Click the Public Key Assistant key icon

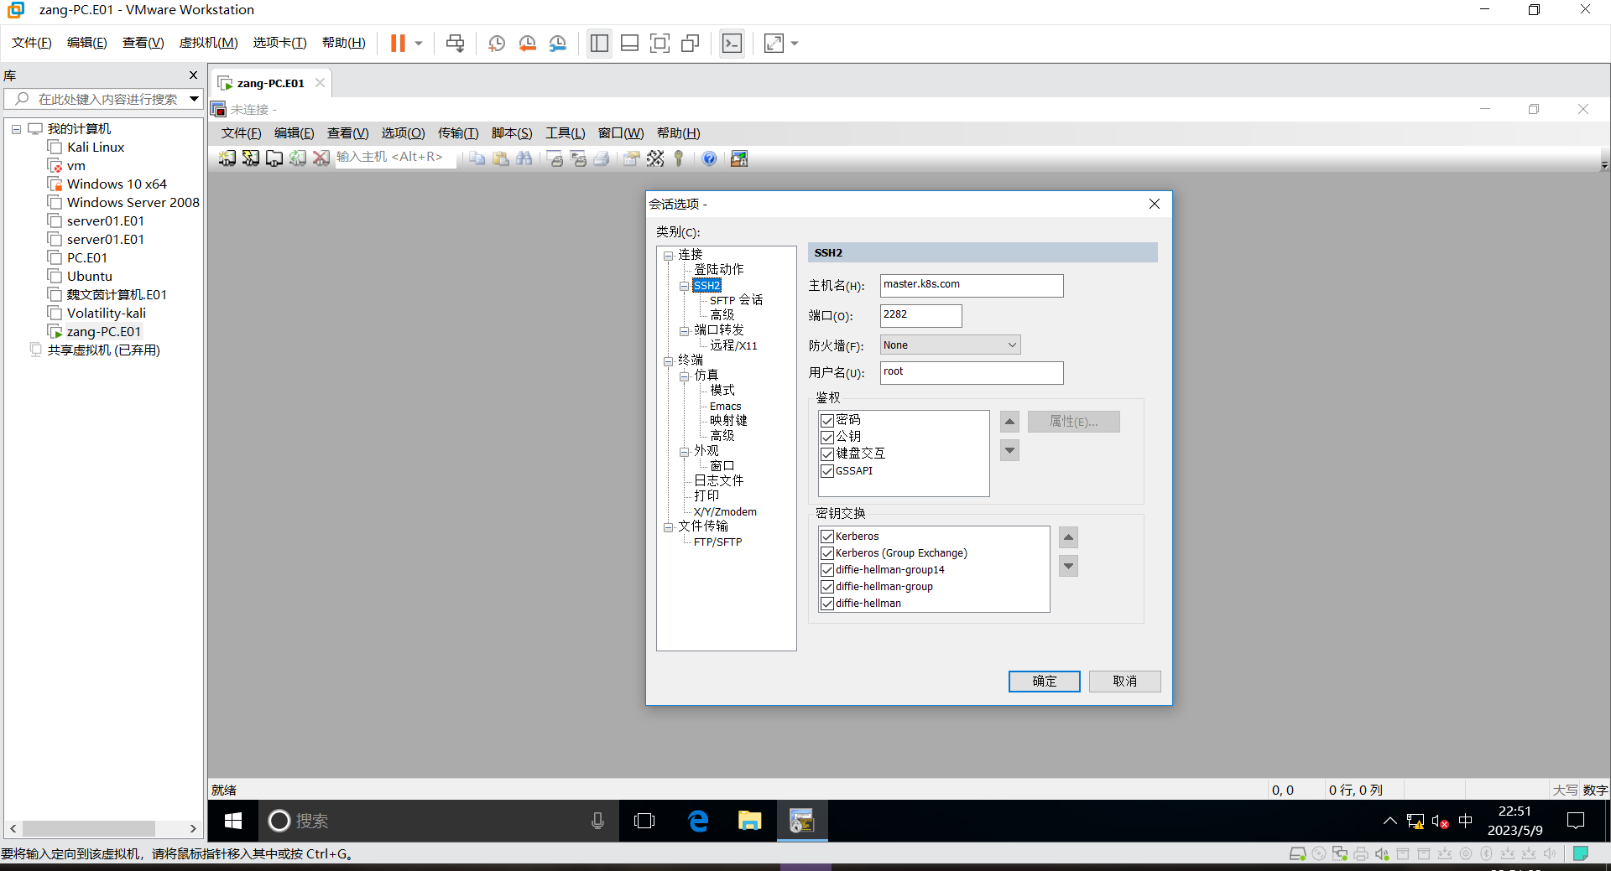[679, 158]
